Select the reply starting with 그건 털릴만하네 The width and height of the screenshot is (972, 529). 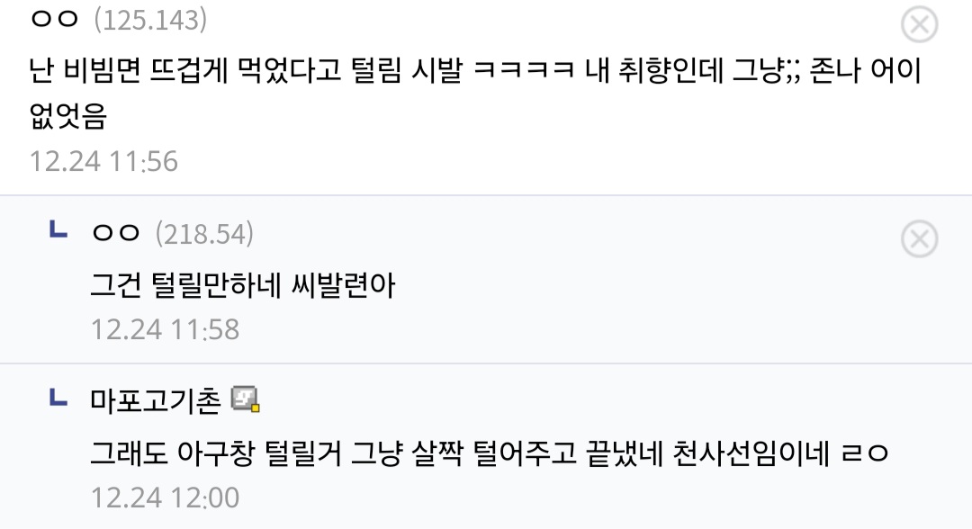[x=243, y=286]
